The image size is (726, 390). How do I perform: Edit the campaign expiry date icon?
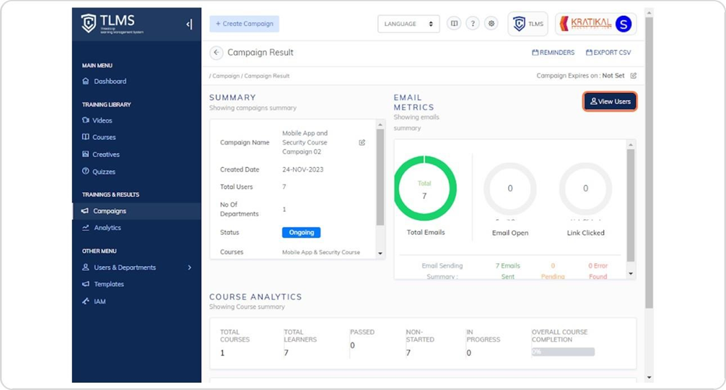[634, 76]
